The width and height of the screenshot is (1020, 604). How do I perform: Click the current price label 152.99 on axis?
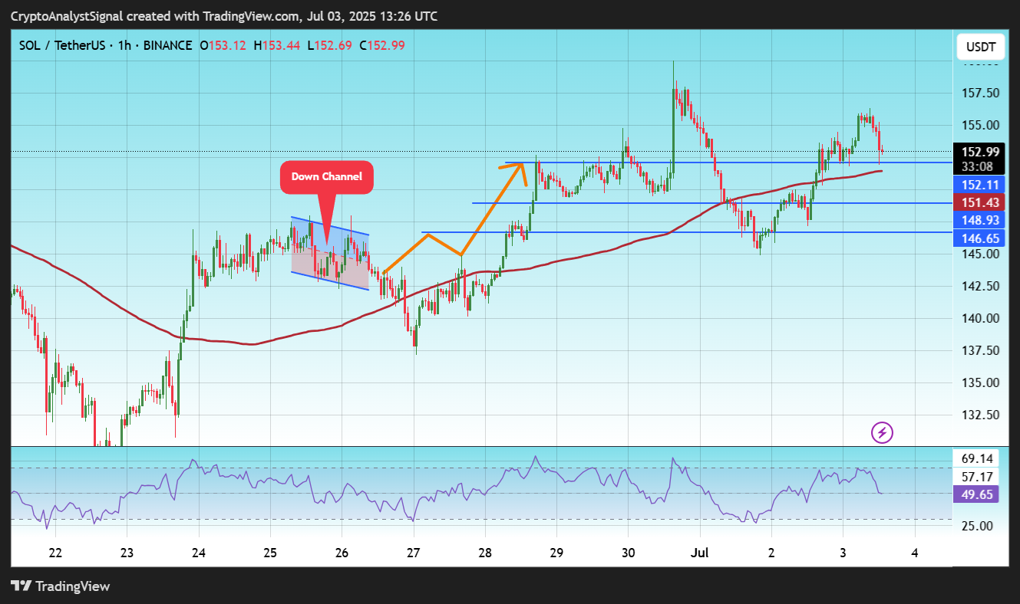coord(979,152)
